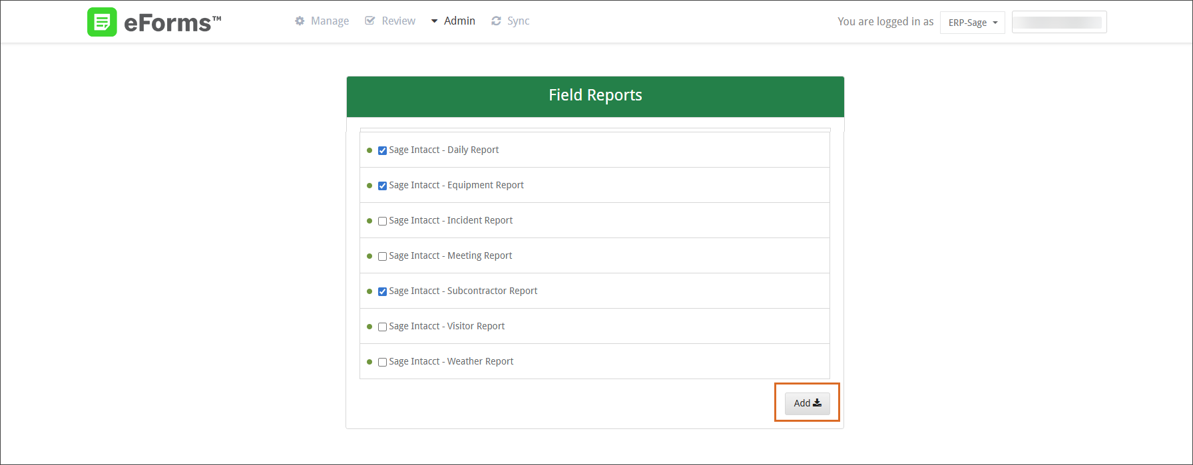This screenshot has width=1193, height=465.
Task: Click the Add button
Action: 808,403
